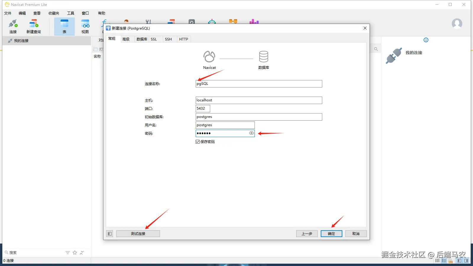
Task: Click the plug icon beside 我的连接 in right panel
Action: 394,56
